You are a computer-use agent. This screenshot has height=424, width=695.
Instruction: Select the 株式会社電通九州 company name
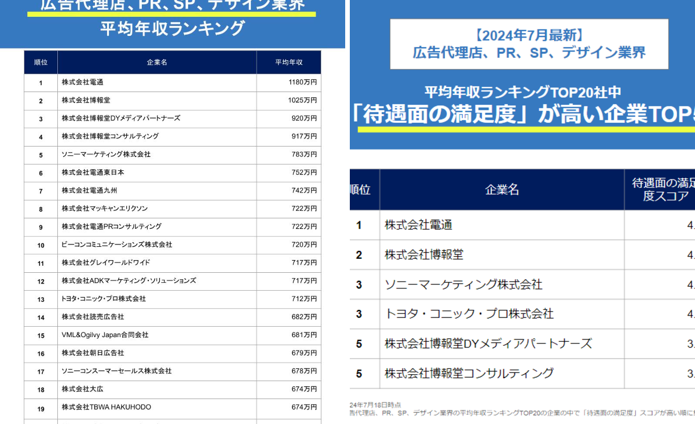point(89,191)
